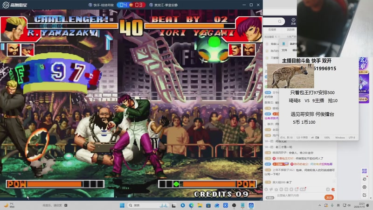Open the 文件 menu in Notepad
Screen dimensions: 373x210
click(284, 50)
